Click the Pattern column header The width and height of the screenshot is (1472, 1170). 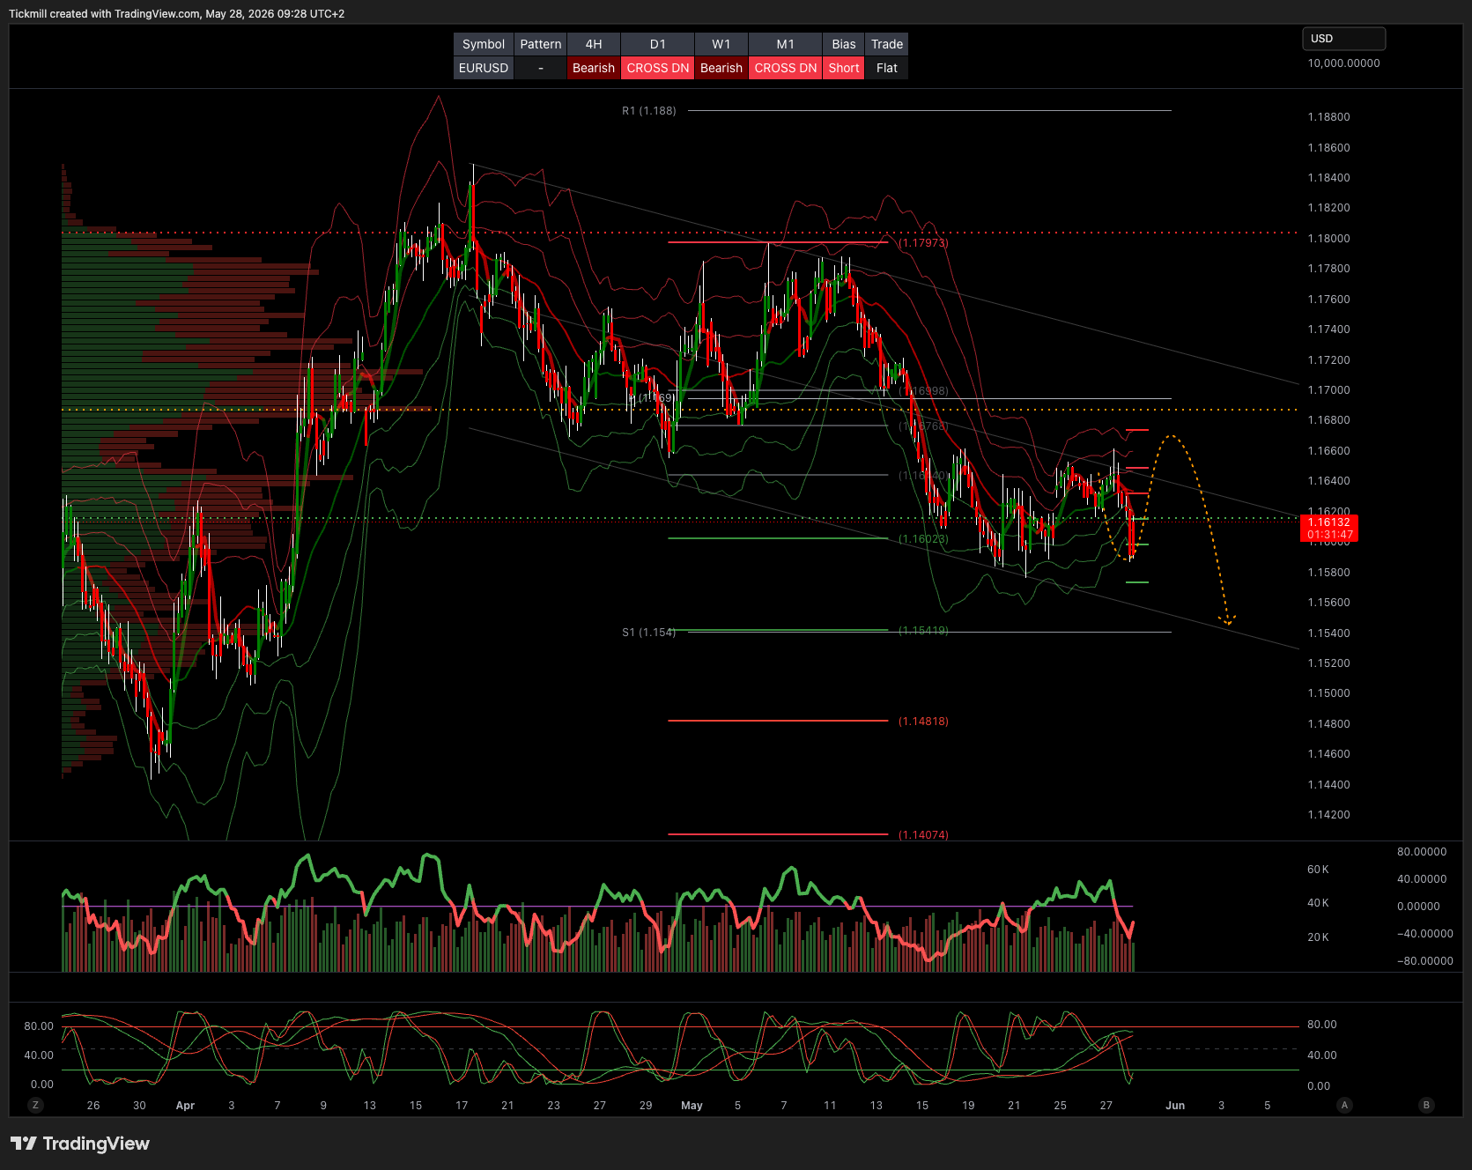pyautogui.click(x=541, y=44)
